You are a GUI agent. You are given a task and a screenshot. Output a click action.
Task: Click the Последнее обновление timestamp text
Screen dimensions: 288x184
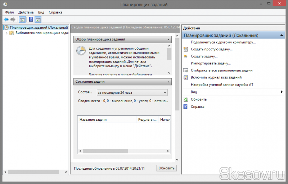[x=109, y=168]
